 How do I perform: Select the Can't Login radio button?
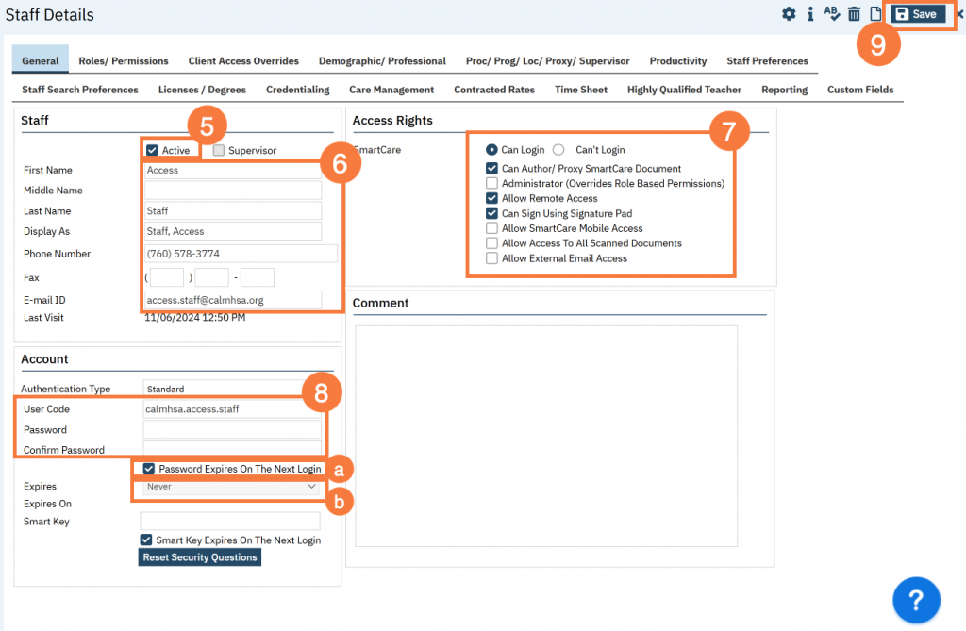click(558, 150)
